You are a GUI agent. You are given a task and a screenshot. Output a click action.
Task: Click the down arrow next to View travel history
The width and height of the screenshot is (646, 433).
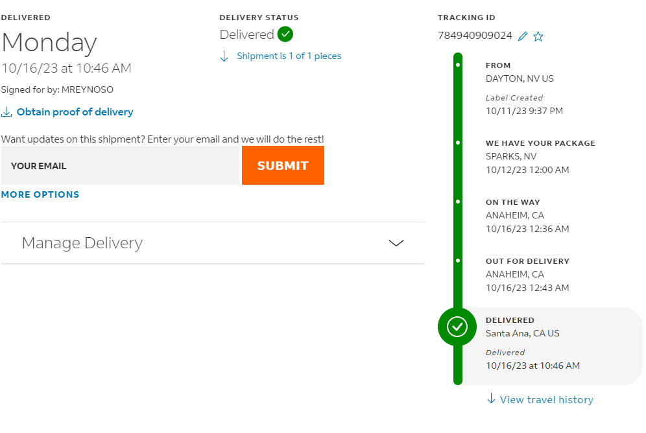pyautogui.click(x=491, y=399)
